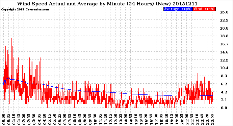Click the 13:25 time axis label
The image size is (233, 126).
pos(121,119)
